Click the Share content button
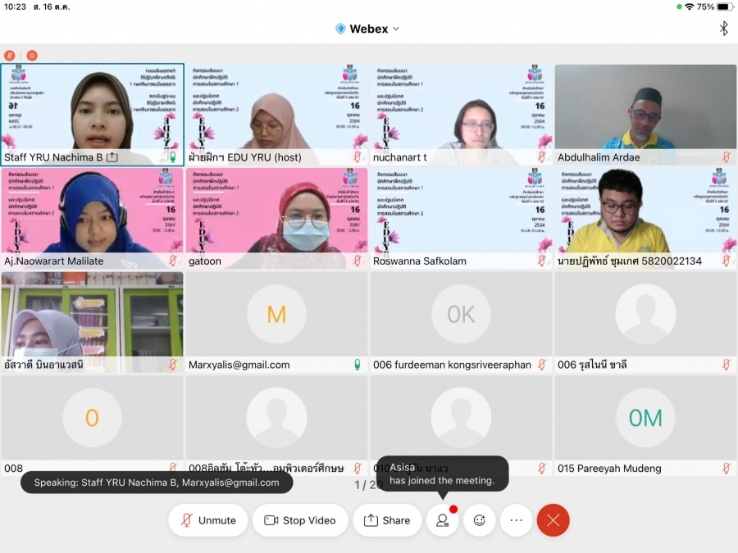Viewport: 738px width, 553px height. click(386, 520)
